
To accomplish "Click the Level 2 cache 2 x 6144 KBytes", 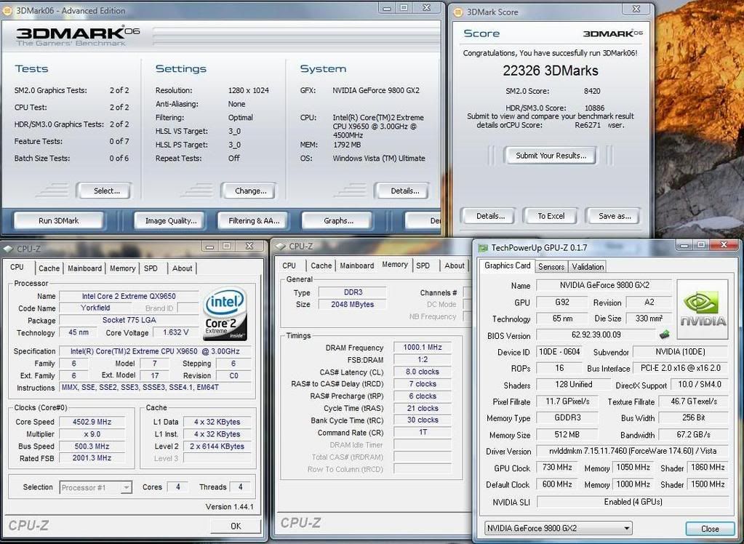I will (x=217, y=447).
